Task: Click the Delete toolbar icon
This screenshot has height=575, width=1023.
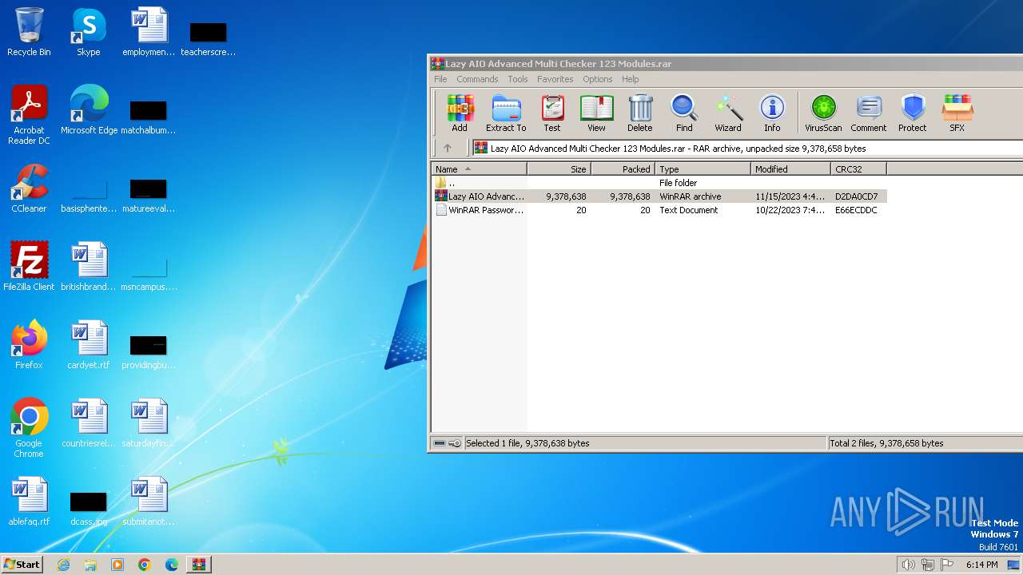Action: [639, 113]
